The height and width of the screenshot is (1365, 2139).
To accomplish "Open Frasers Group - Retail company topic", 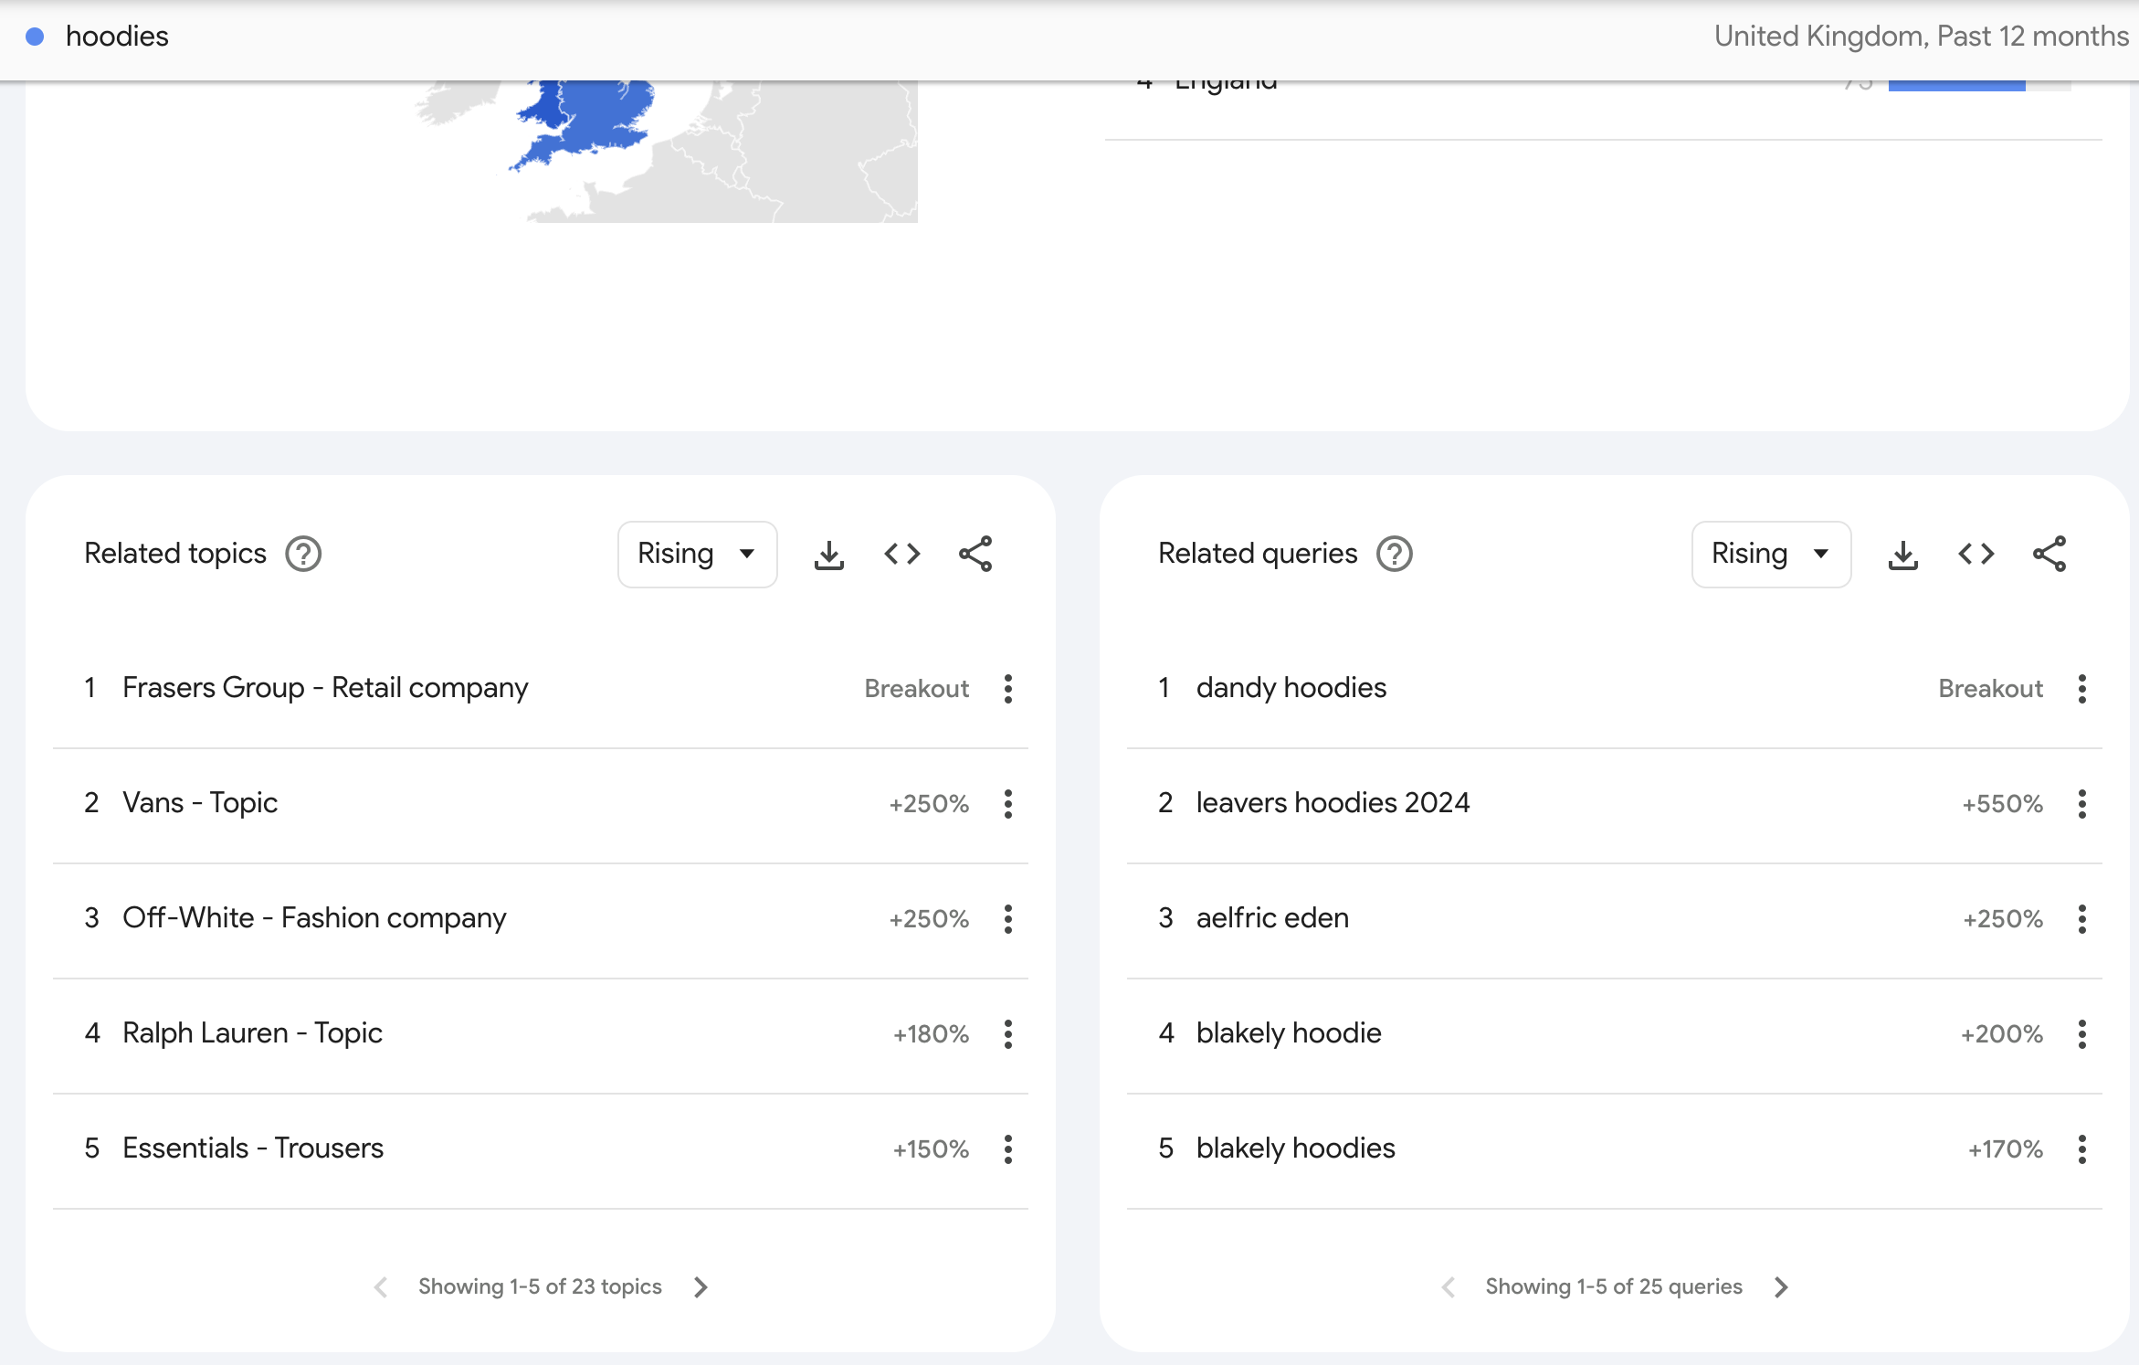I will coord(325,688).
